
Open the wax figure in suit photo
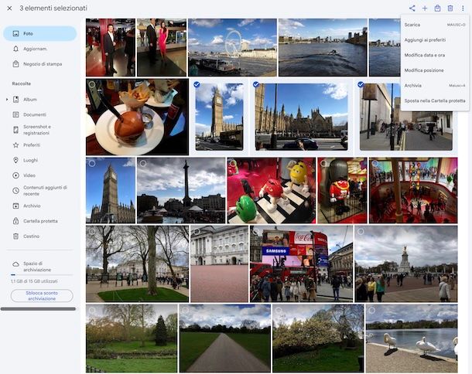111,47
